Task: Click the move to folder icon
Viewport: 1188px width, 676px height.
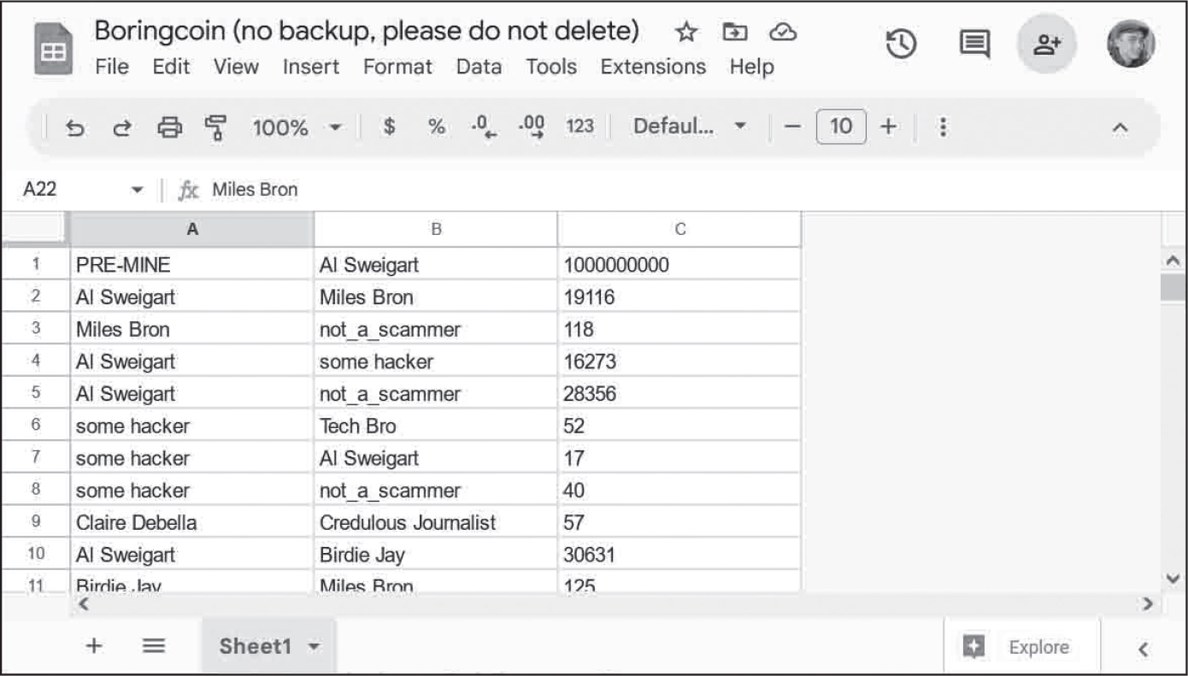Action: point(733,32)
